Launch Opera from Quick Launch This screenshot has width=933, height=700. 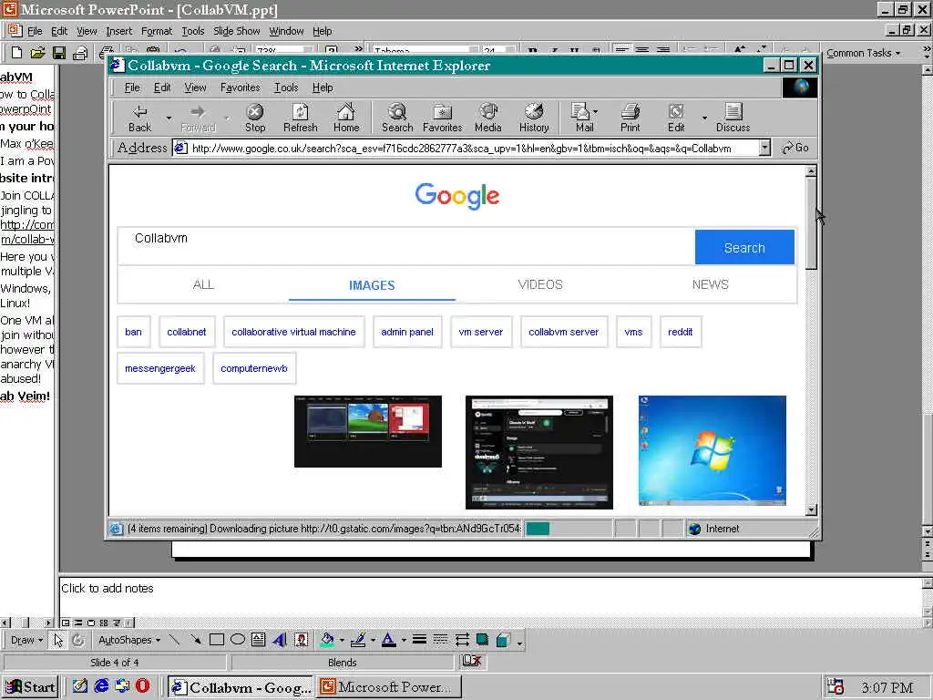point(143,685)
